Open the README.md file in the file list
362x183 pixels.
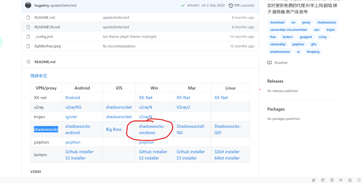click(x=45, y=17)
